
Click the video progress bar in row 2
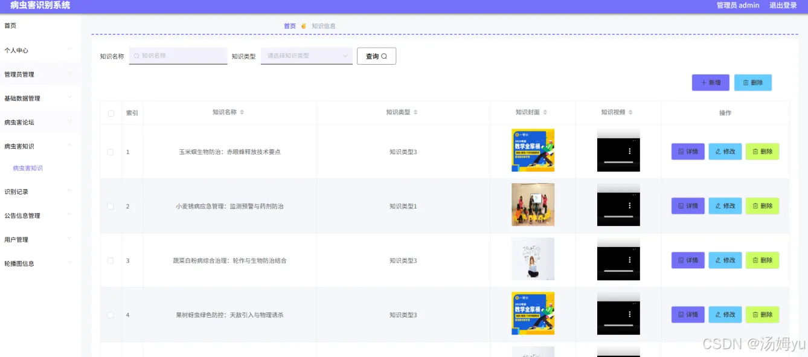(618, 216)
